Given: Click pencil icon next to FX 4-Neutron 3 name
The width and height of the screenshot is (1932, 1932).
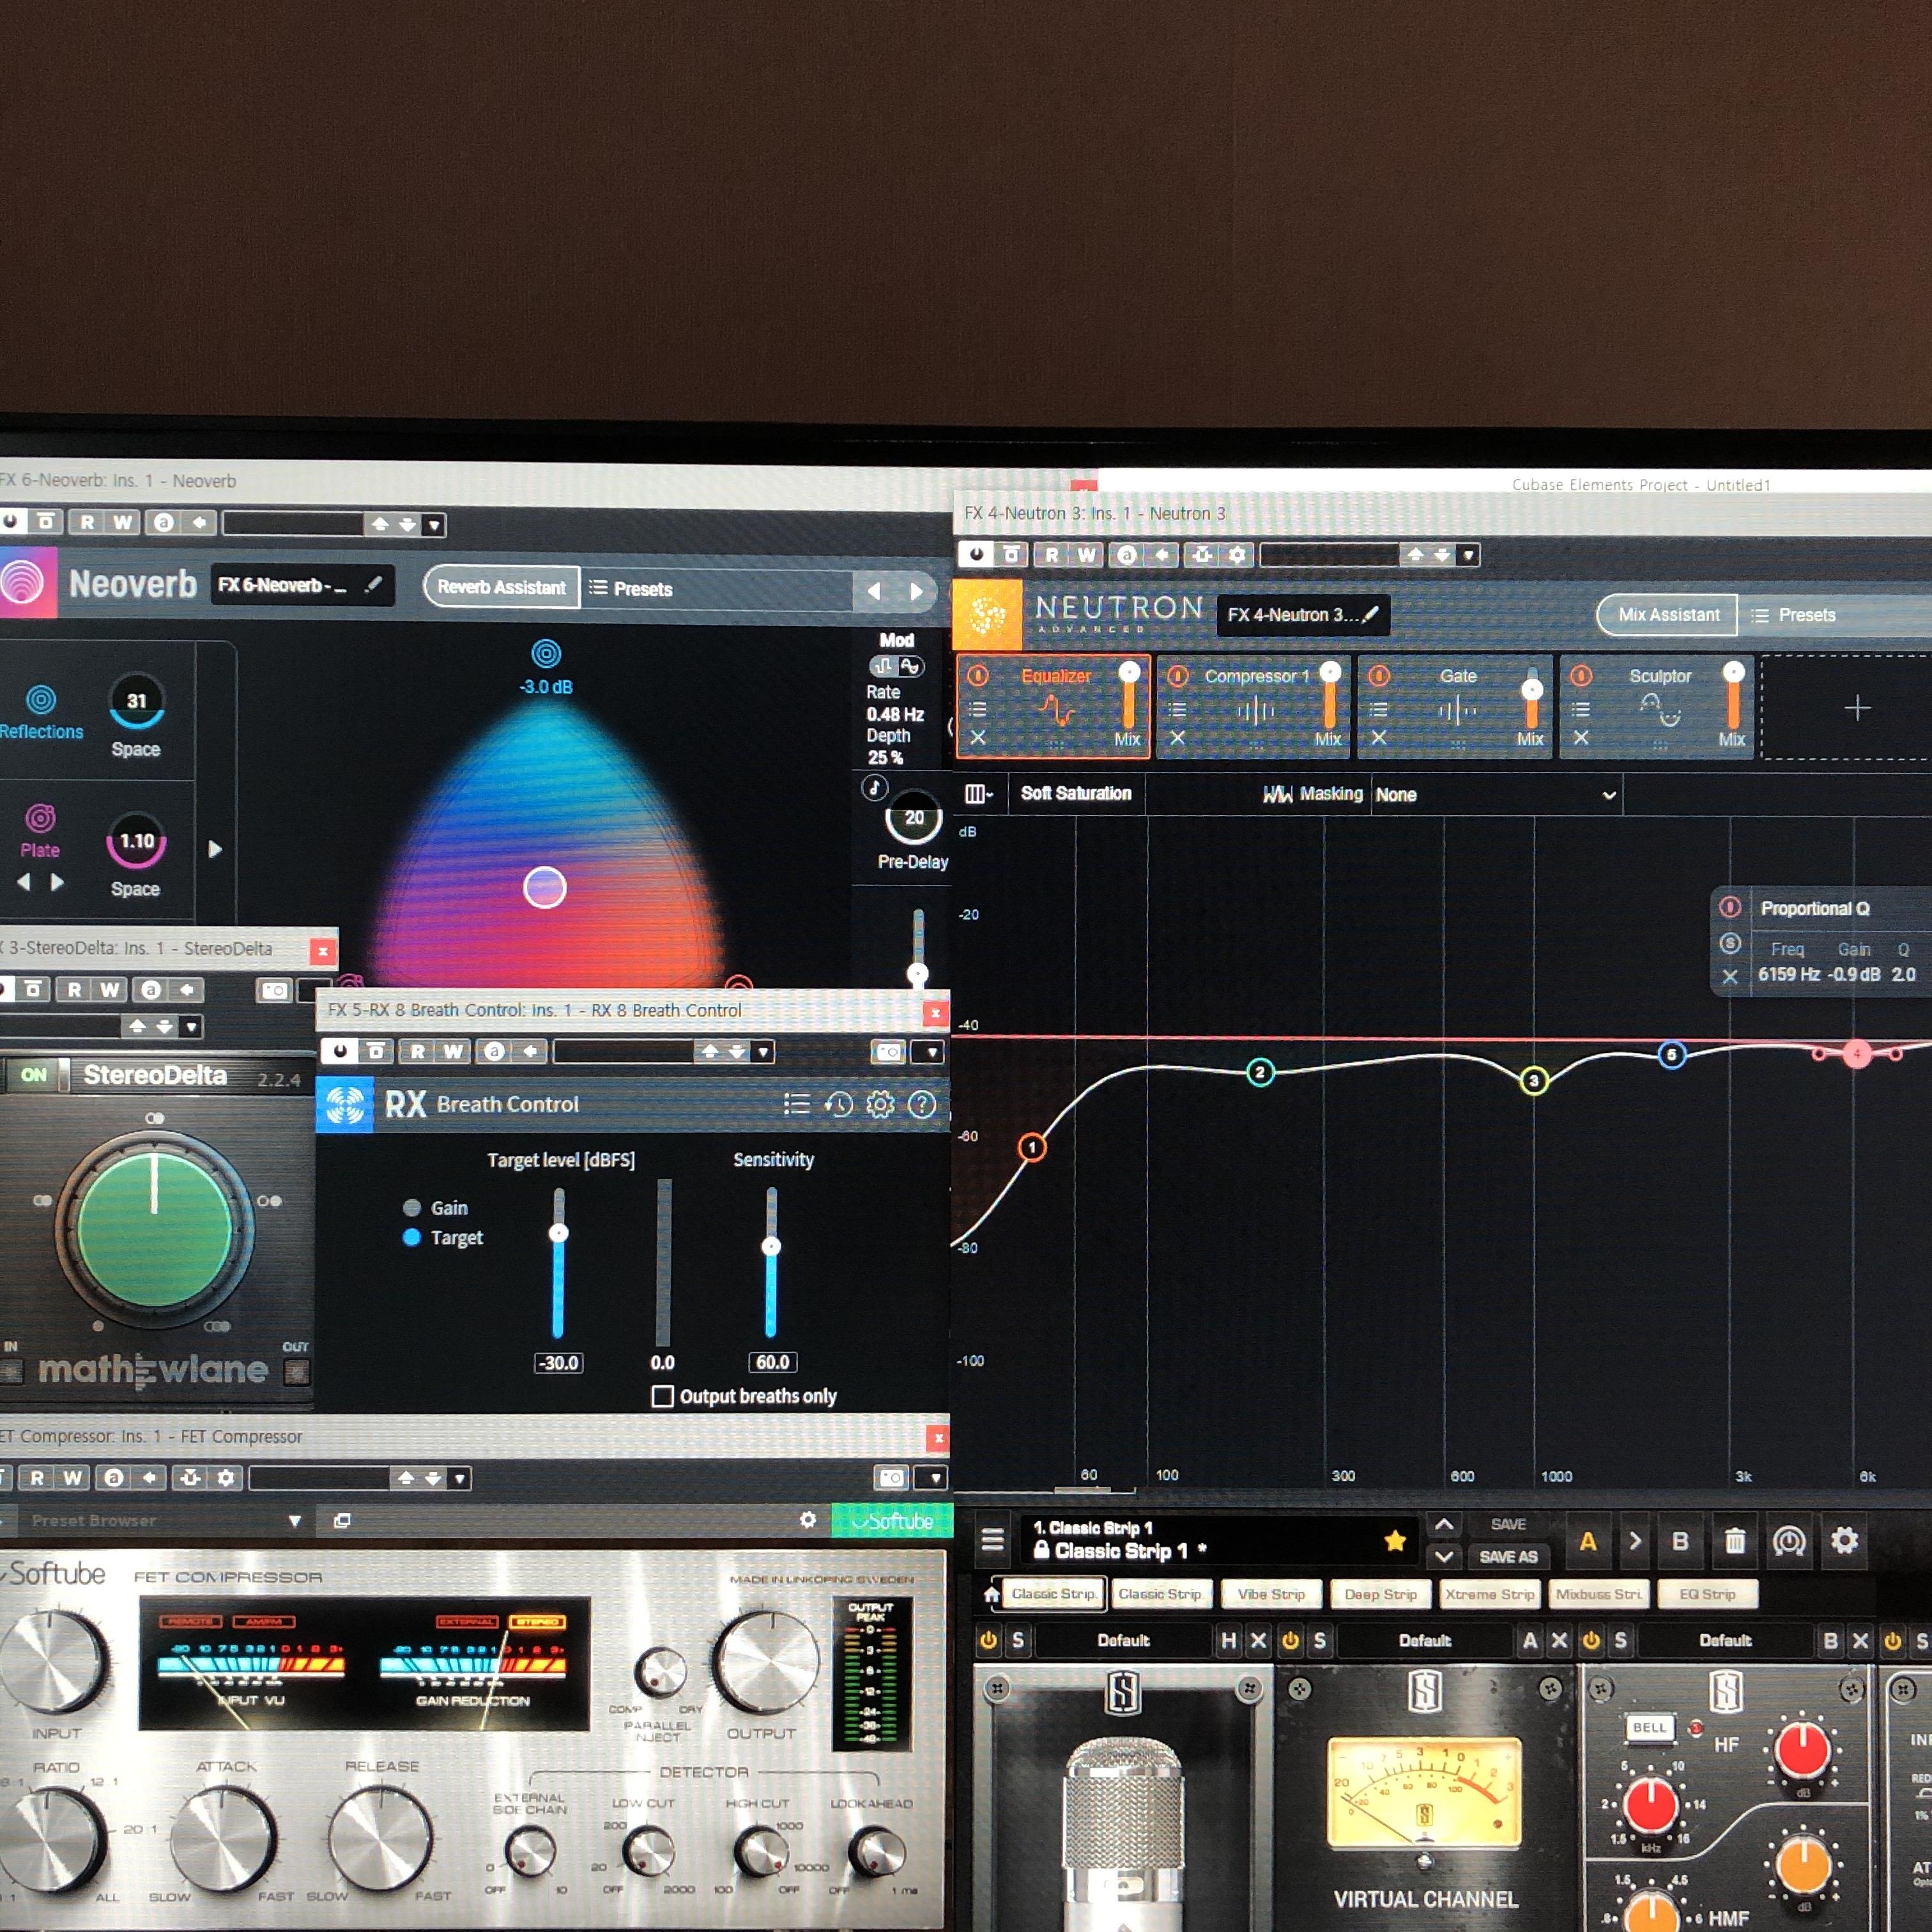Looking at the screenshot, I should 1371,614.
